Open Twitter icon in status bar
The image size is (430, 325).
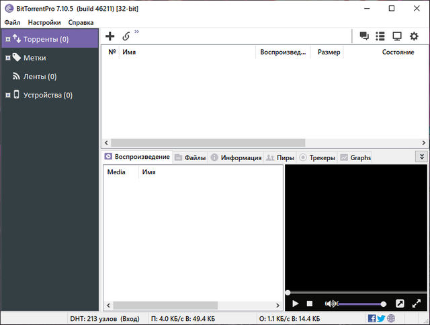[x=381, y=318]
